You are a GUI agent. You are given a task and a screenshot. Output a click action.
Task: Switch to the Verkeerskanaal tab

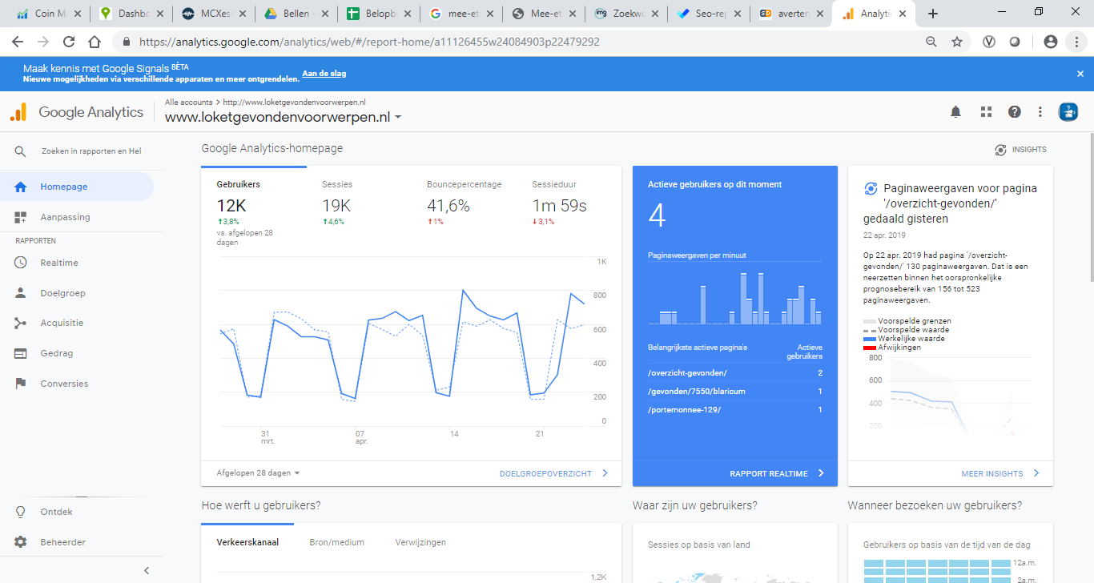pos(247,542)
